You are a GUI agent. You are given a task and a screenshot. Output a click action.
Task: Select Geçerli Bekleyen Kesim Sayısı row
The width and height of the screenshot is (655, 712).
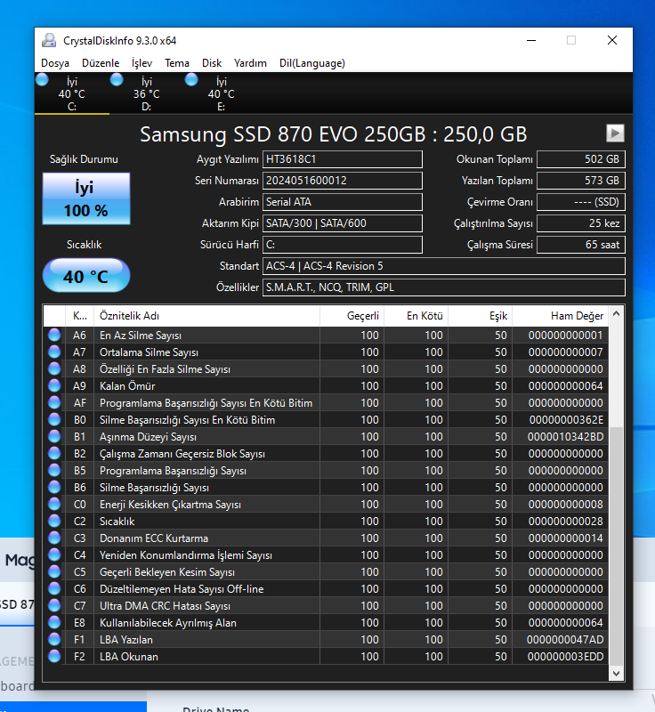pyautogui.click(x=326, y=571)
